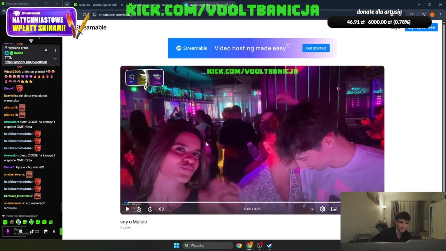Click the infinity icon in chat toolbar
This screenshot has width=446, height=251.
tap(37, 231)
